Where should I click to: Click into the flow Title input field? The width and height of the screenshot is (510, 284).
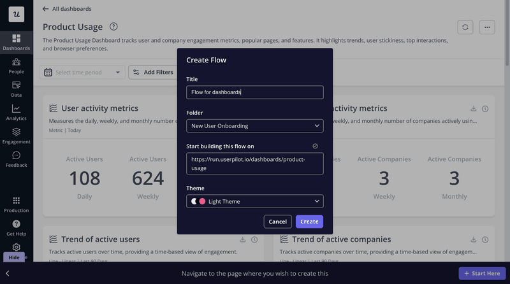pos(254,92)
